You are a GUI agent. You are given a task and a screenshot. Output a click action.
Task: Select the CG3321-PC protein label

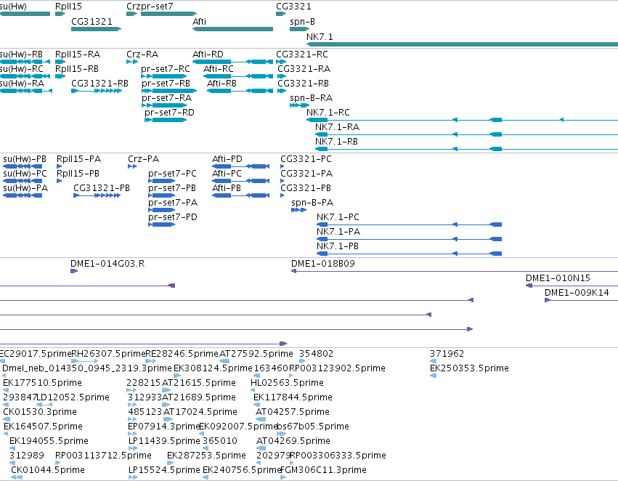click(306, 159)
